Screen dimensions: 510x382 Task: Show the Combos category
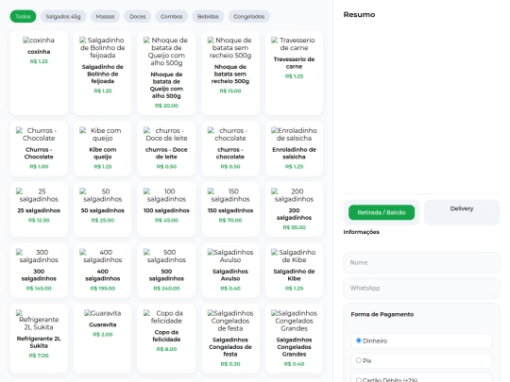coord(171,16)
